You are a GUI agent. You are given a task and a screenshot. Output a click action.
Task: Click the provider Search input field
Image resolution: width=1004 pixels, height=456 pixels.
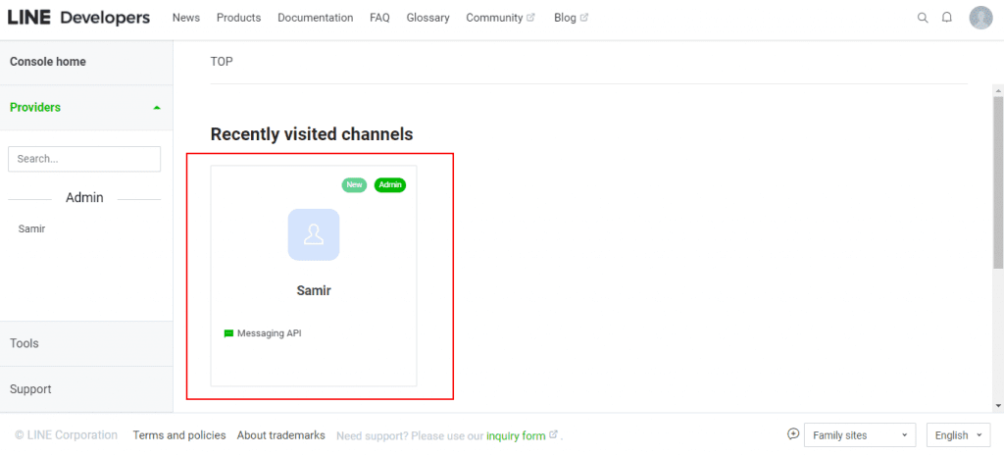tap(84, 159)
